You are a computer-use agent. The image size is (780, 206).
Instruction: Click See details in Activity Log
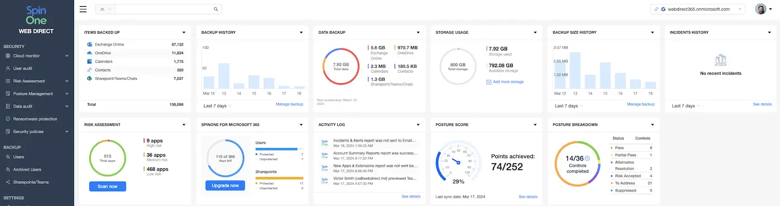[411, 197]
